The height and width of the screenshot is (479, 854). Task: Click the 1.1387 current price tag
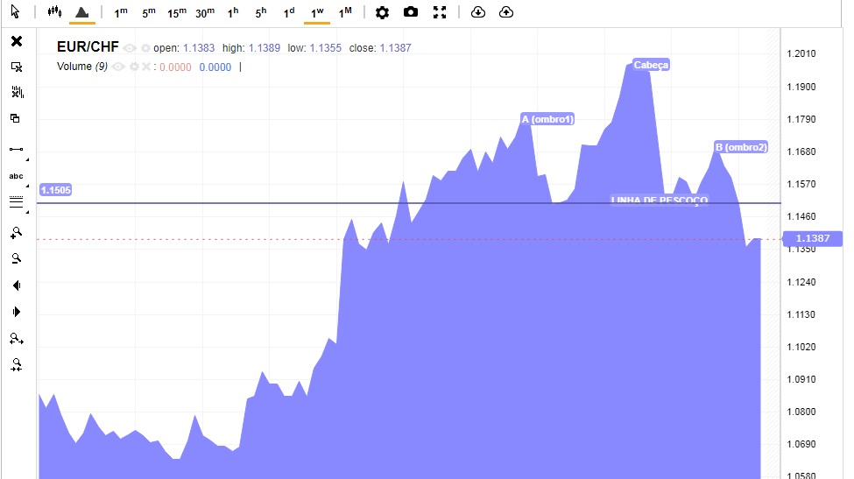click(x=812, y=238)
